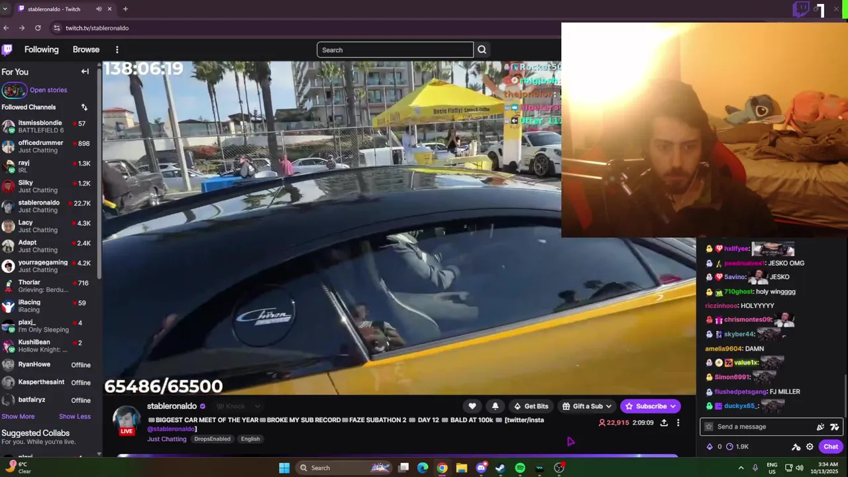The image size is (848, 477).
Task: Click the @stableronaldo link in title
Action: point(171,429)
